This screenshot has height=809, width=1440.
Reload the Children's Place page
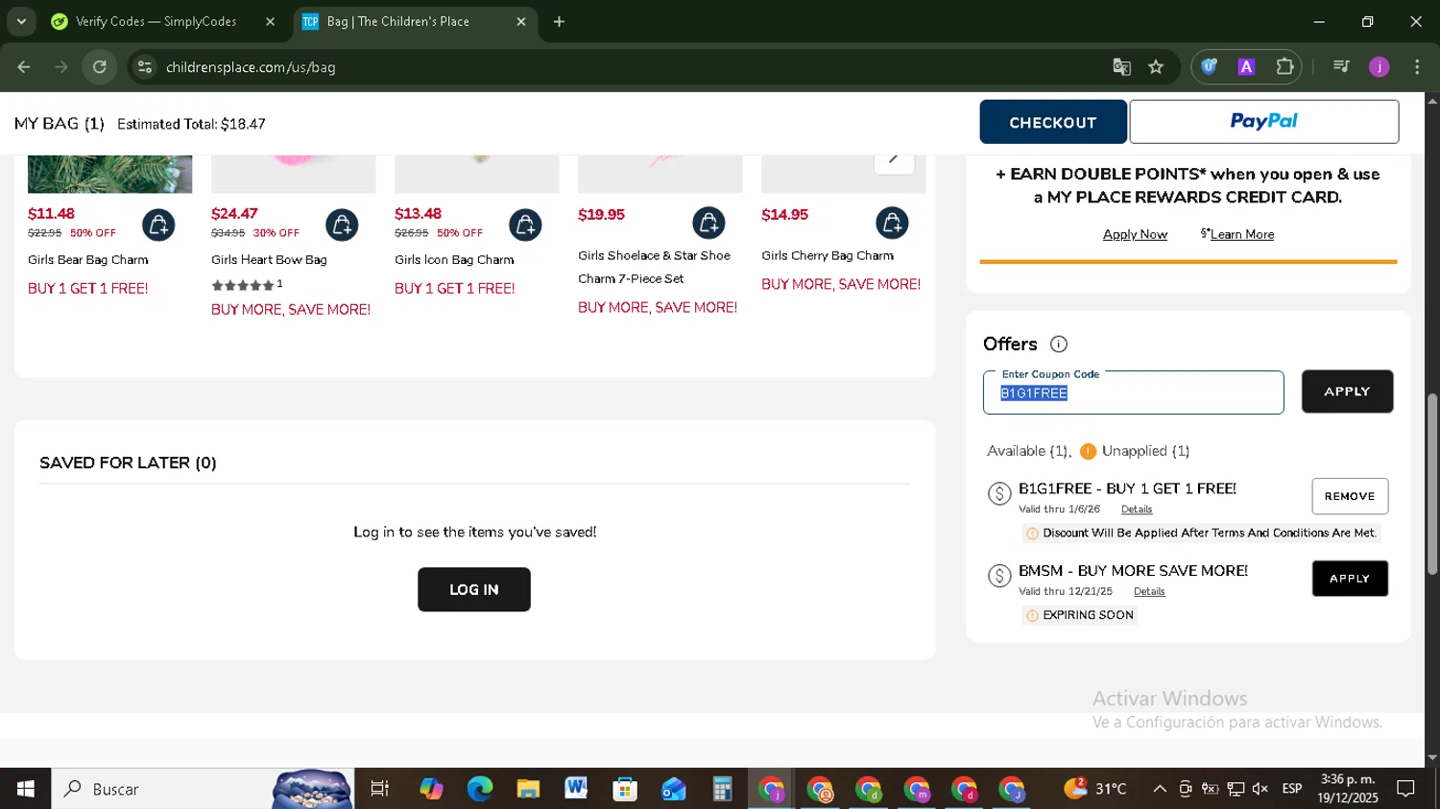(x=100, y=67)
